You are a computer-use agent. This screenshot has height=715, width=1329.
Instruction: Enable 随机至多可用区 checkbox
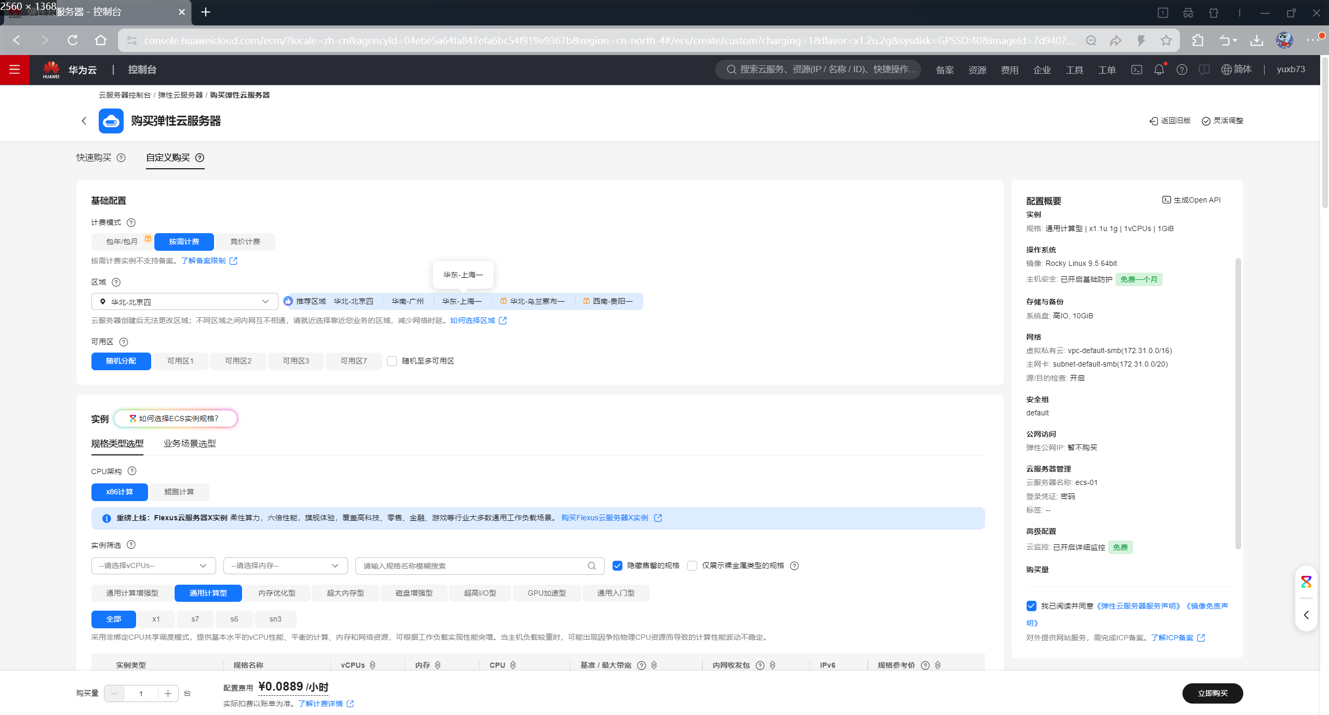392,361
